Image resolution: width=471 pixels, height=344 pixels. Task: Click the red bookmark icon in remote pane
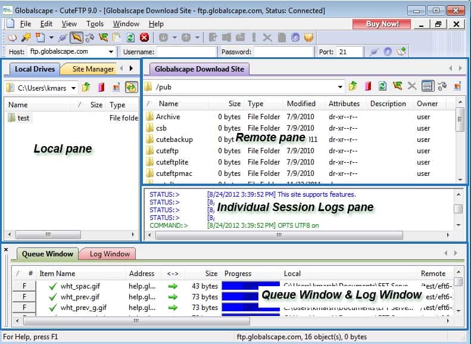[x=368, y=86]
